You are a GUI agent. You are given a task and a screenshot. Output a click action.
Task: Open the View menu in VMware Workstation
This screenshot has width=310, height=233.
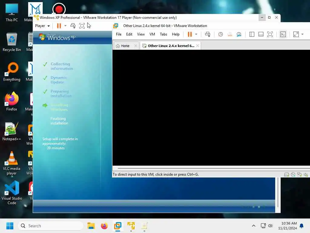(141, 34)
